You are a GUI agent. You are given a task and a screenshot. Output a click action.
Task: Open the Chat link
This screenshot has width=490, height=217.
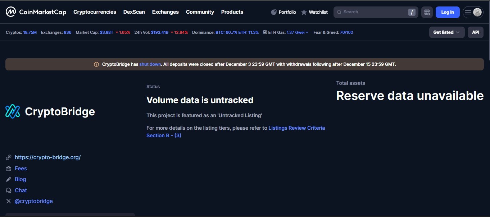pyautogui.click(x=21, y=190)
